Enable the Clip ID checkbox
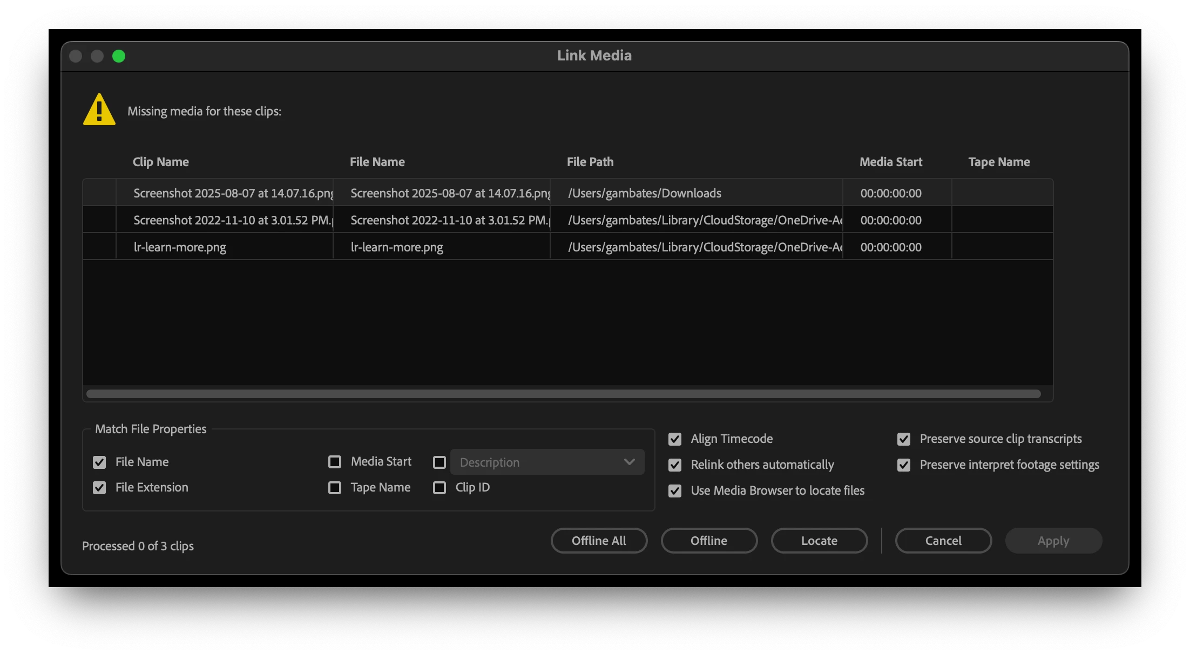 click(x=440, y=487)
